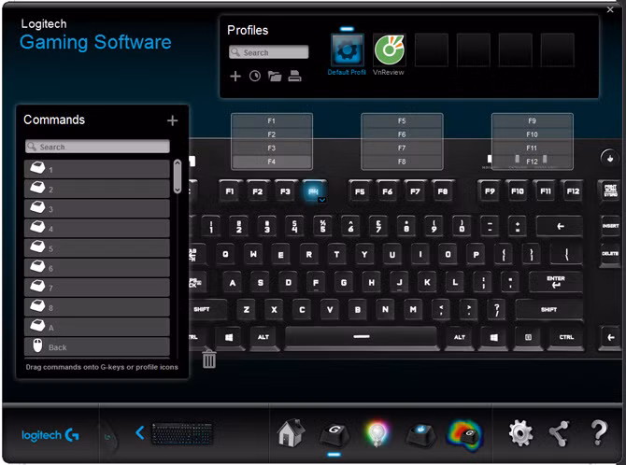Click the back arrow beside keyboard device

click(140, 432)
